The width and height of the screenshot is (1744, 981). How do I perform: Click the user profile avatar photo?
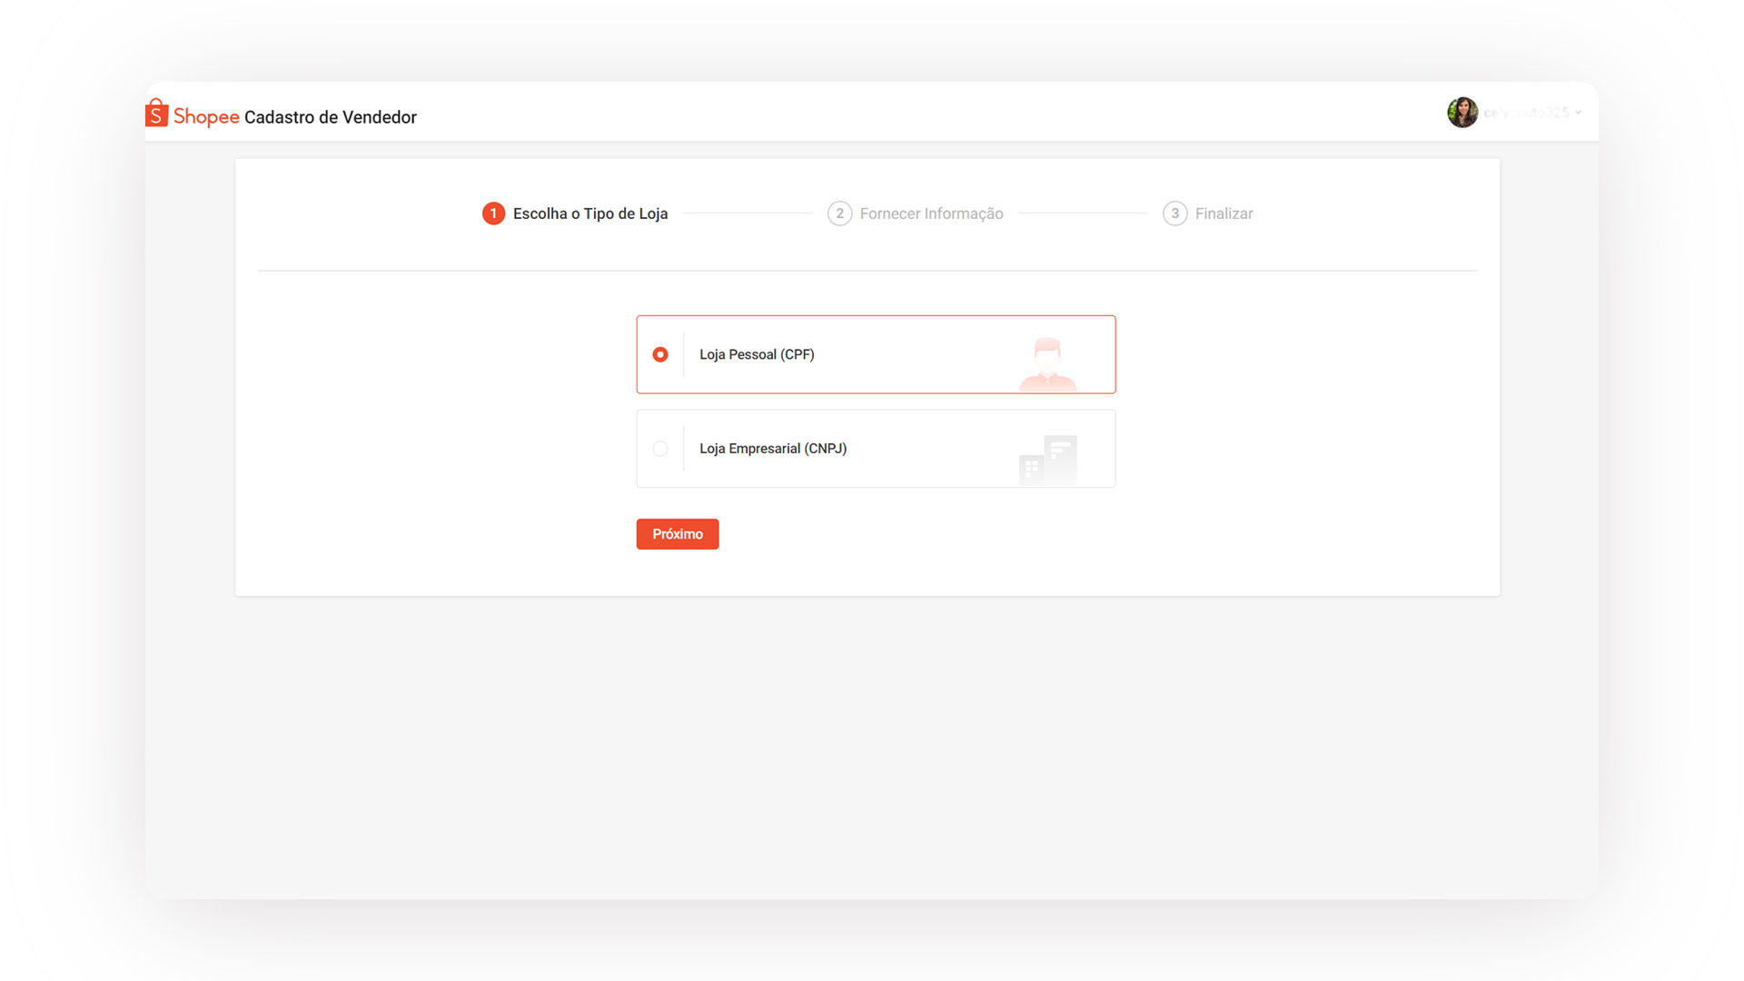point(1462,113)
